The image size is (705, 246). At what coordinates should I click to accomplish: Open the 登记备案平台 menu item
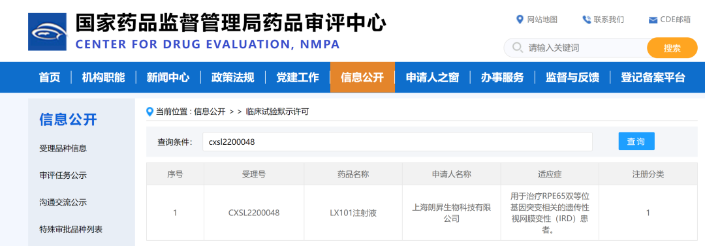[x=653, y=78]
